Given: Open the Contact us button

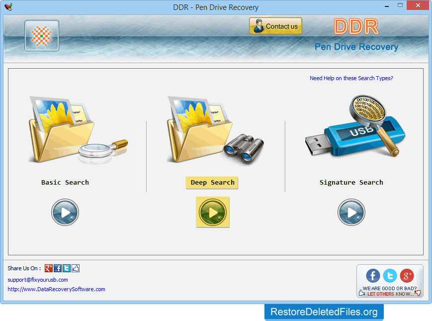Looking at the screenshot, I should [275, 26].
